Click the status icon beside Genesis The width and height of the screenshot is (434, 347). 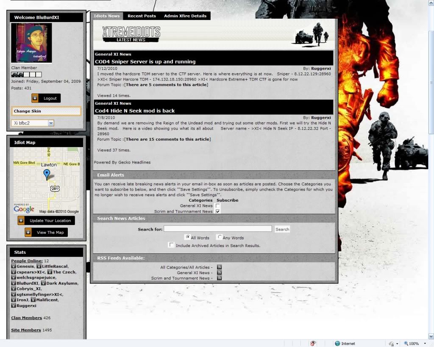point(14,266)
